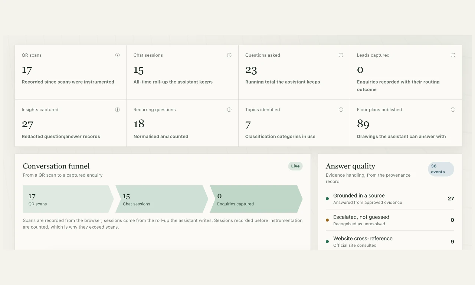The image size is (475, 285).
Task: Show info for the Chat sessions card
Action: tap(229, 55)
